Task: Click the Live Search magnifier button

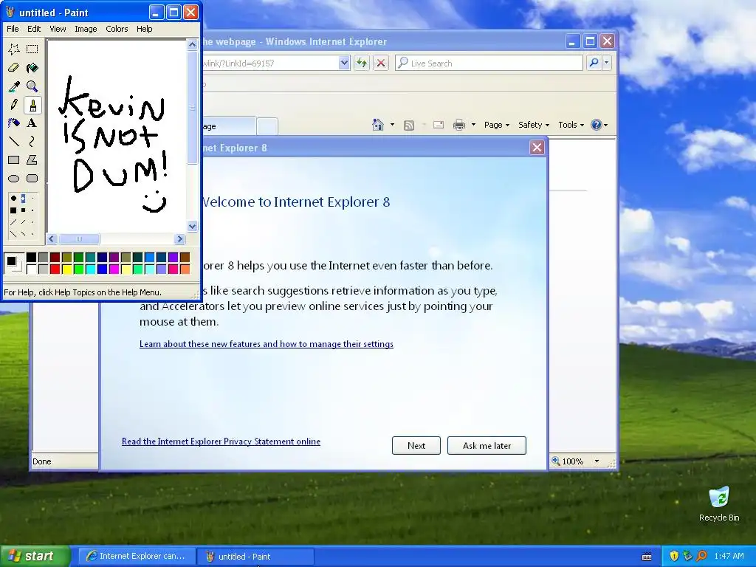Action: coord(594,63)
